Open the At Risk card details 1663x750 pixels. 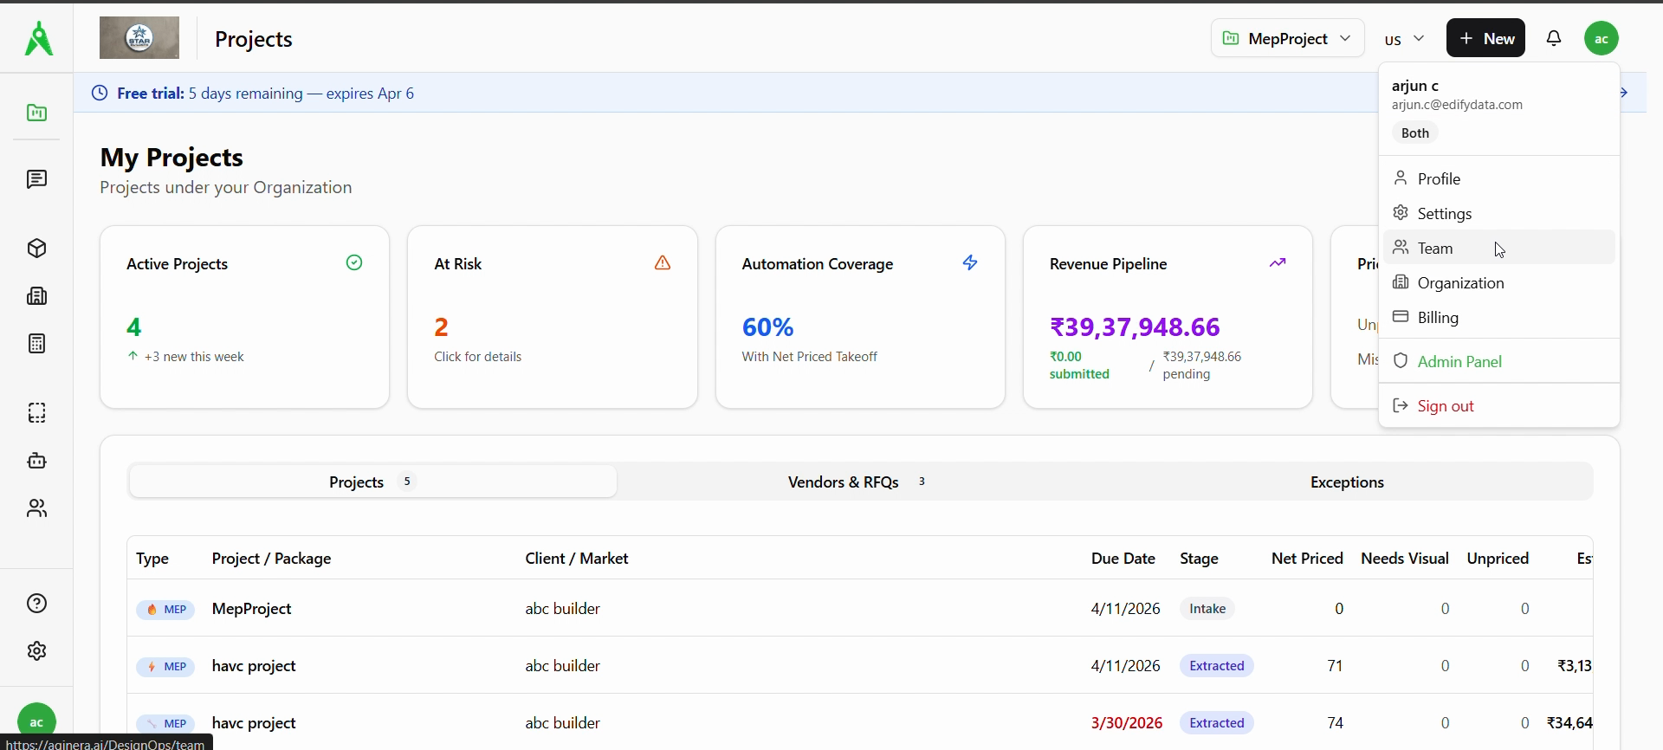click(552, 317)
